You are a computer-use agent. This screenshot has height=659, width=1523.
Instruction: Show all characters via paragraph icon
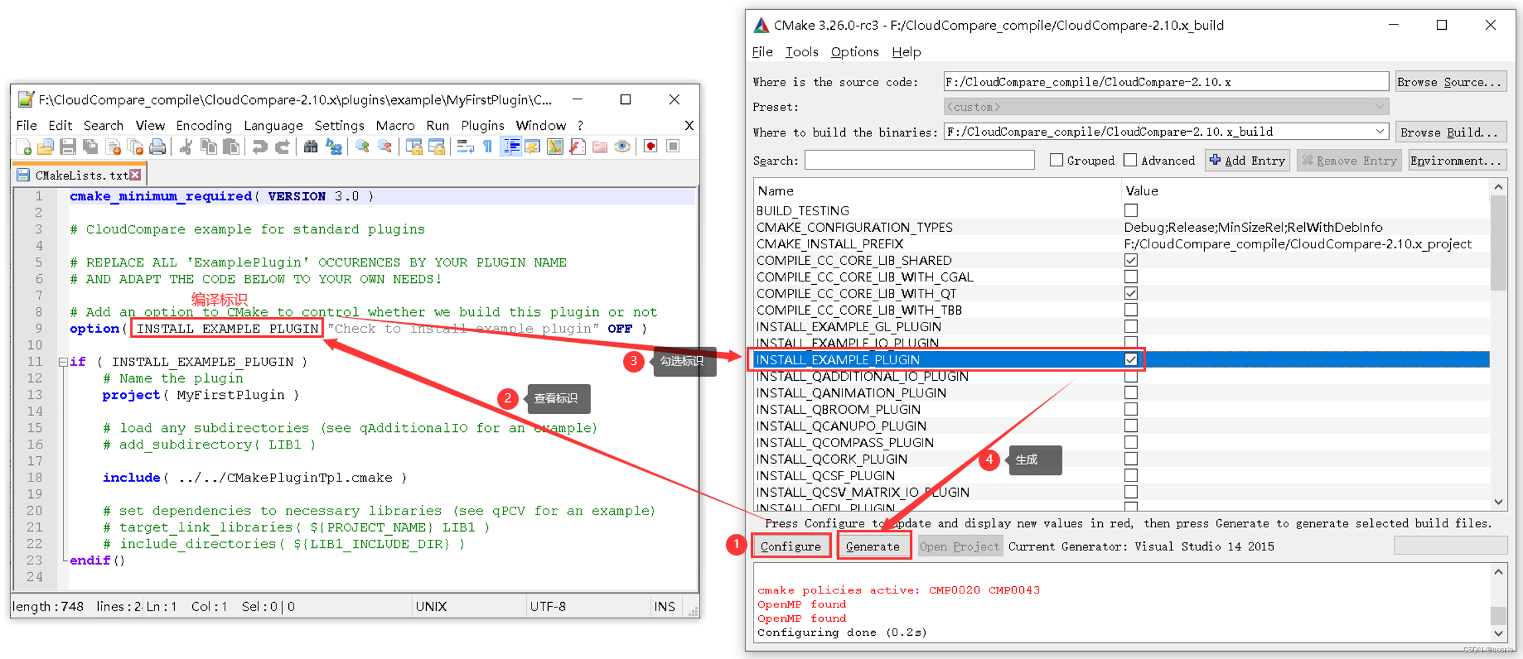tap(488, 146)
